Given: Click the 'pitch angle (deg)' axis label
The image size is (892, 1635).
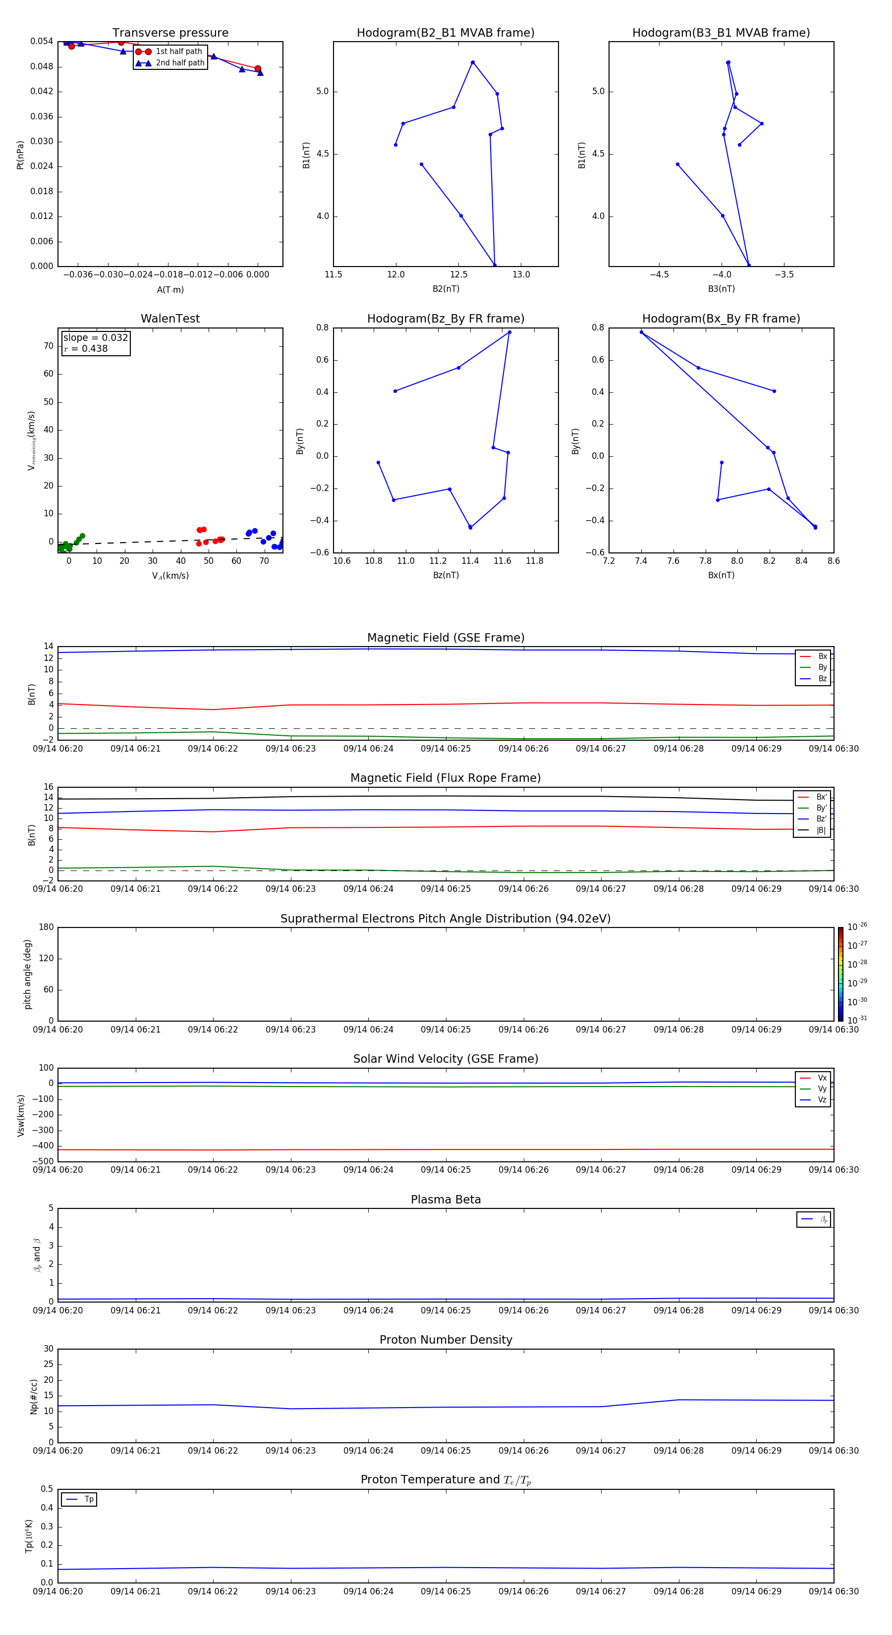Looking at the screenshot, I should click(x=27, y=974).
